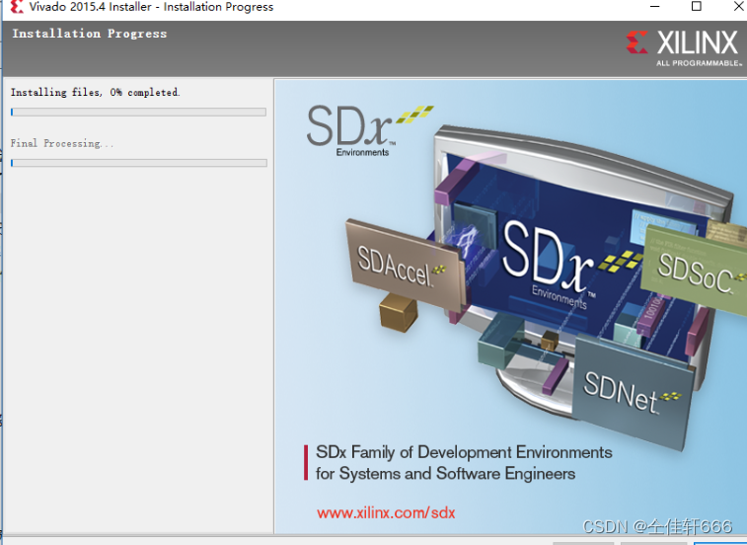
Task: Click the window title 'Vivado 2015.4 Installer' text
Action: click(91, 7)
